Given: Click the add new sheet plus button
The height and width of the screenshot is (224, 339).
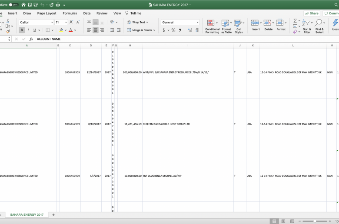Looking at the screenshot, I should coord(53,215).
